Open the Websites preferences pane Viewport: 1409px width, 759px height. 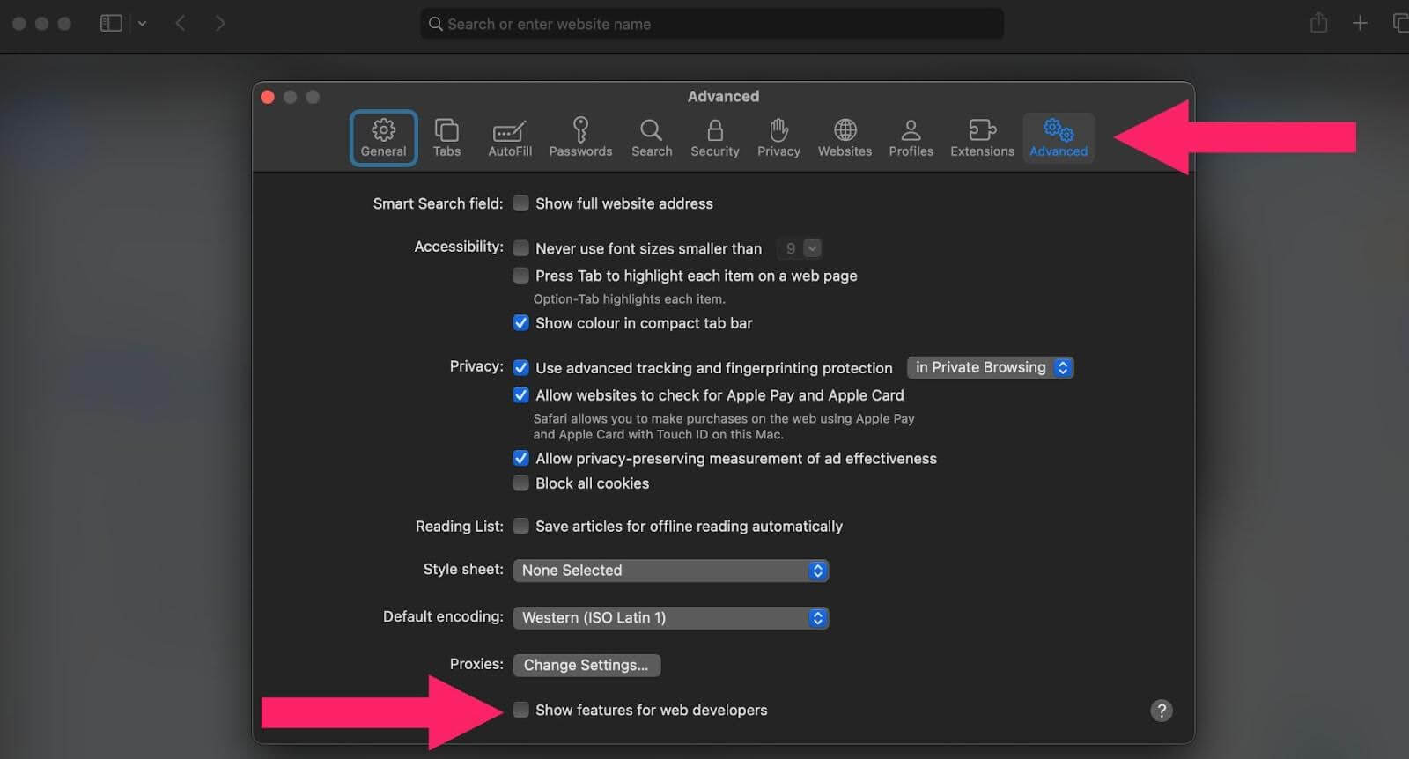[845, 138]
